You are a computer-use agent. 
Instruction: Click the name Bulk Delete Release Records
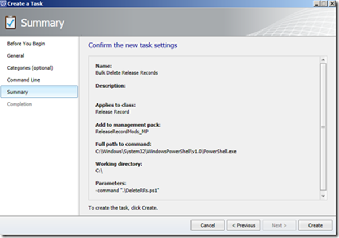click(127, 73)
